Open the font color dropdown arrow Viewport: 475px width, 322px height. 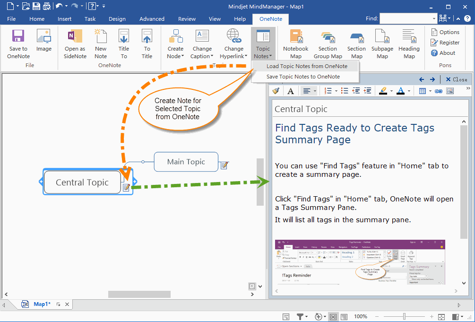click(x=409, y=91)
